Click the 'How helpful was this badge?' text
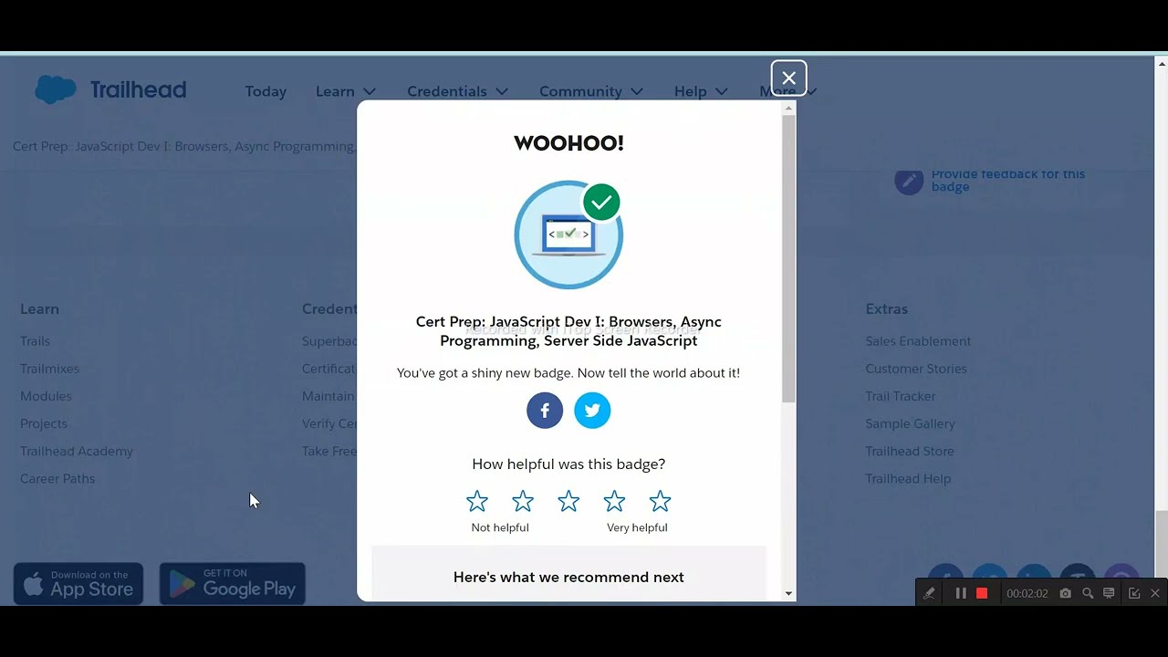The height and width of the screenshot is (657, 1168). click(x=568, y=464)
